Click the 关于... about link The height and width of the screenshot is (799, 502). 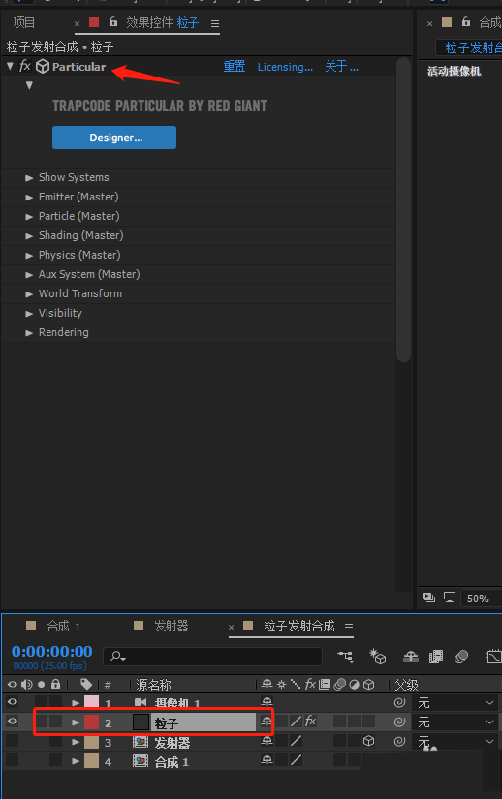(341, 66)
